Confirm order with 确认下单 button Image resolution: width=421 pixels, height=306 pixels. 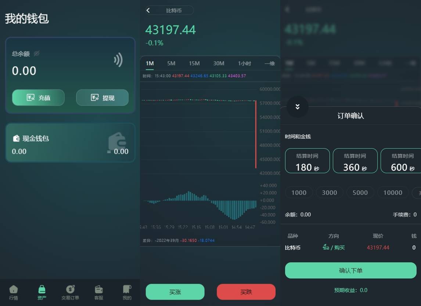pos(350,270)
